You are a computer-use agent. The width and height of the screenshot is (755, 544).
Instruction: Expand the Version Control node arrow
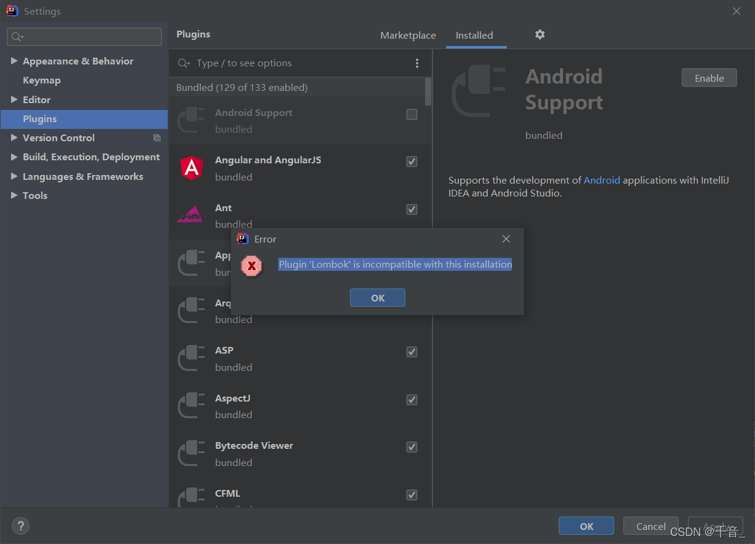click(14, 138)
